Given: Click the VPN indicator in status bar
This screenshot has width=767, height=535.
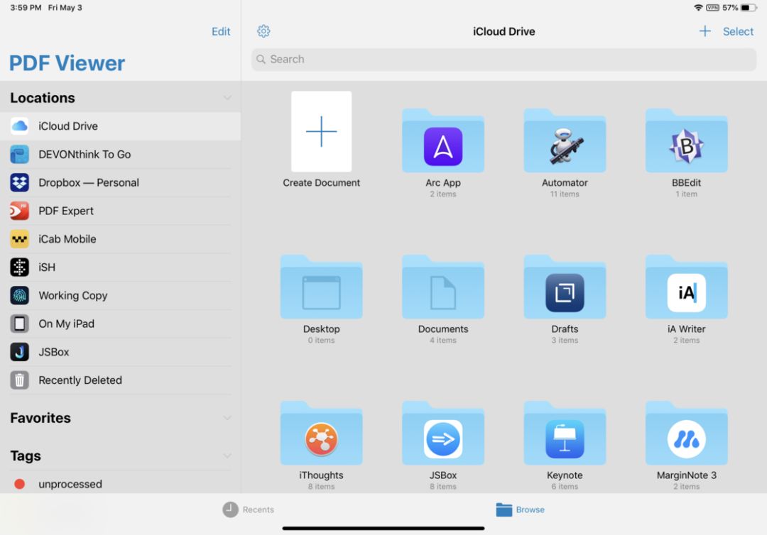Looking at the screenshot, I should (x=712, y=8).
